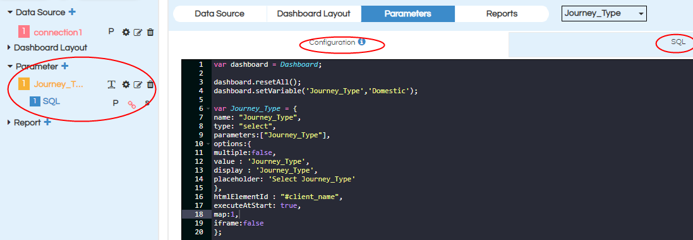693x240 pixels.
Task: Click the Dashboard Layout label in sidebar
Action: point(51,48)
